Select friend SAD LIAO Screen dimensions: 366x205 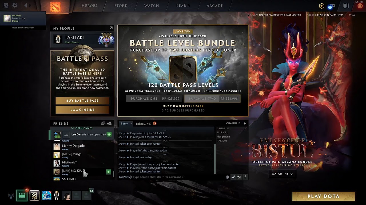click(82, 179)
